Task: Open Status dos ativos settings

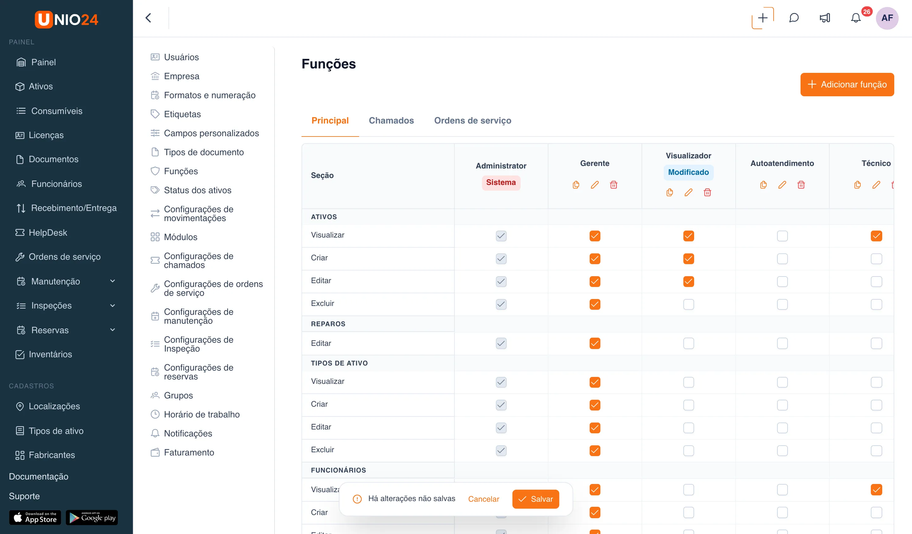Action: point(197,190)
